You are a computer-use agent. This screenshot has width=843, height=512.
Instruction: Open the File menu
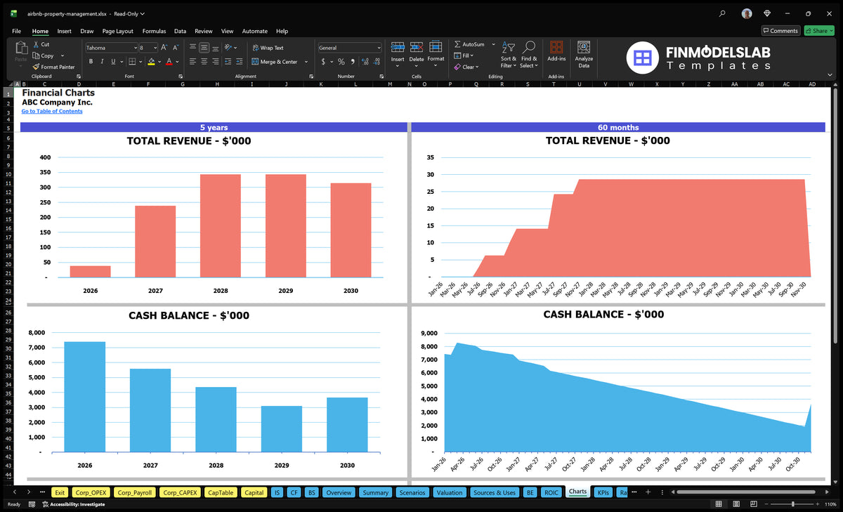click(x=16, y=31)
